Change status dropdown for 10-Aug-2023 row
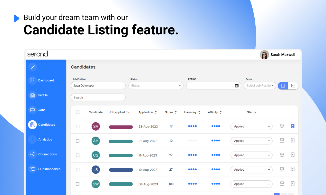This screenshot has width=326, height=195. click(x=252, y=170)
